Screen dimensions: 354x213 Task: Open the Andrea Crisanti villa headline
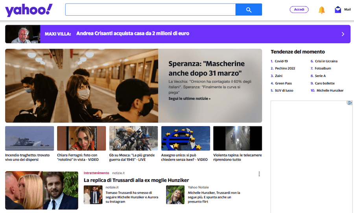coord(133,34)
